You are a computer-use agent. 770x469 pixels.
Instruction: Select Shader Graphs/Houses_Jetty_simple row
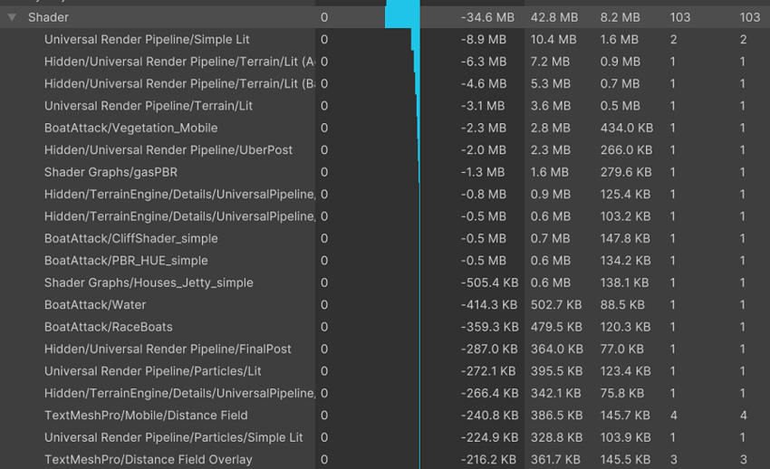(149, 282)
